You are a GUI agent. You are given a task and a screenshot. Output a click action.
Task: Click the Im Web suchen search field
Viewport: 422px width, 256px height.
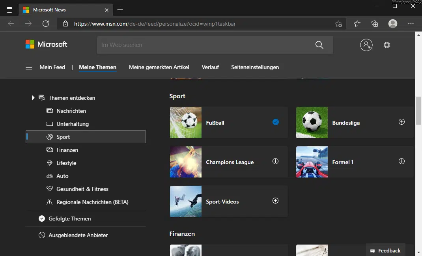click(x=215, y=45)
